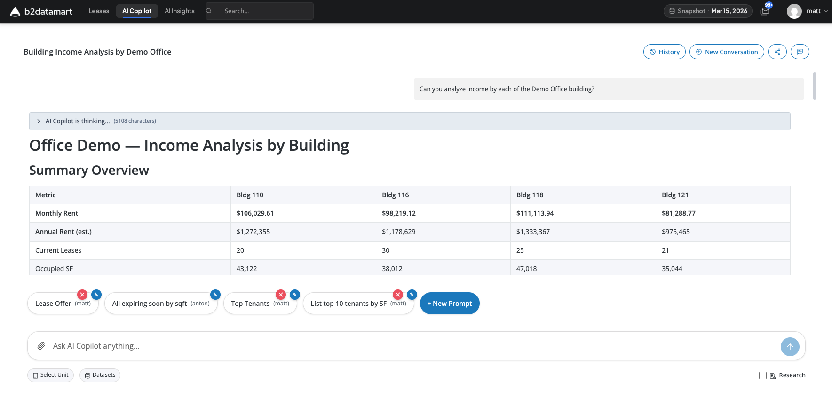Open conversation History
The image size is (832, 413).
665,52
